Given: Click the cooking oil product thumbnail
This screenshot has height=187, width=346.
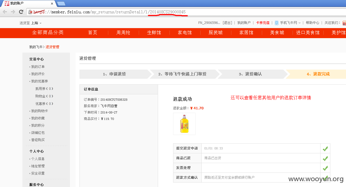Looking at the screenshot, I should coord(184,124).
